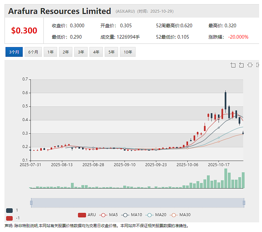Click the 52周最高价:0.620 value

point(174,26)
